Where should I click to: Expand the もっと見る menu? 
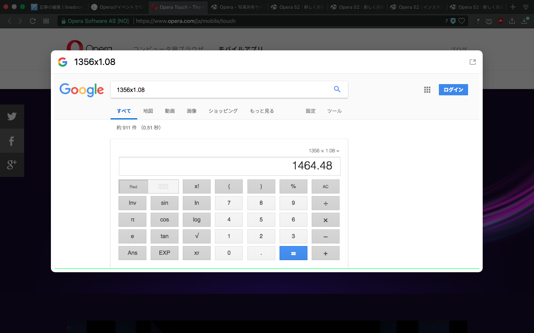pos(262,111)
